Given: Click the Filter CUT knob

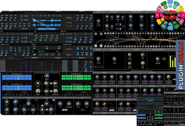Looking at the screenshot, I should coord(24,110).
